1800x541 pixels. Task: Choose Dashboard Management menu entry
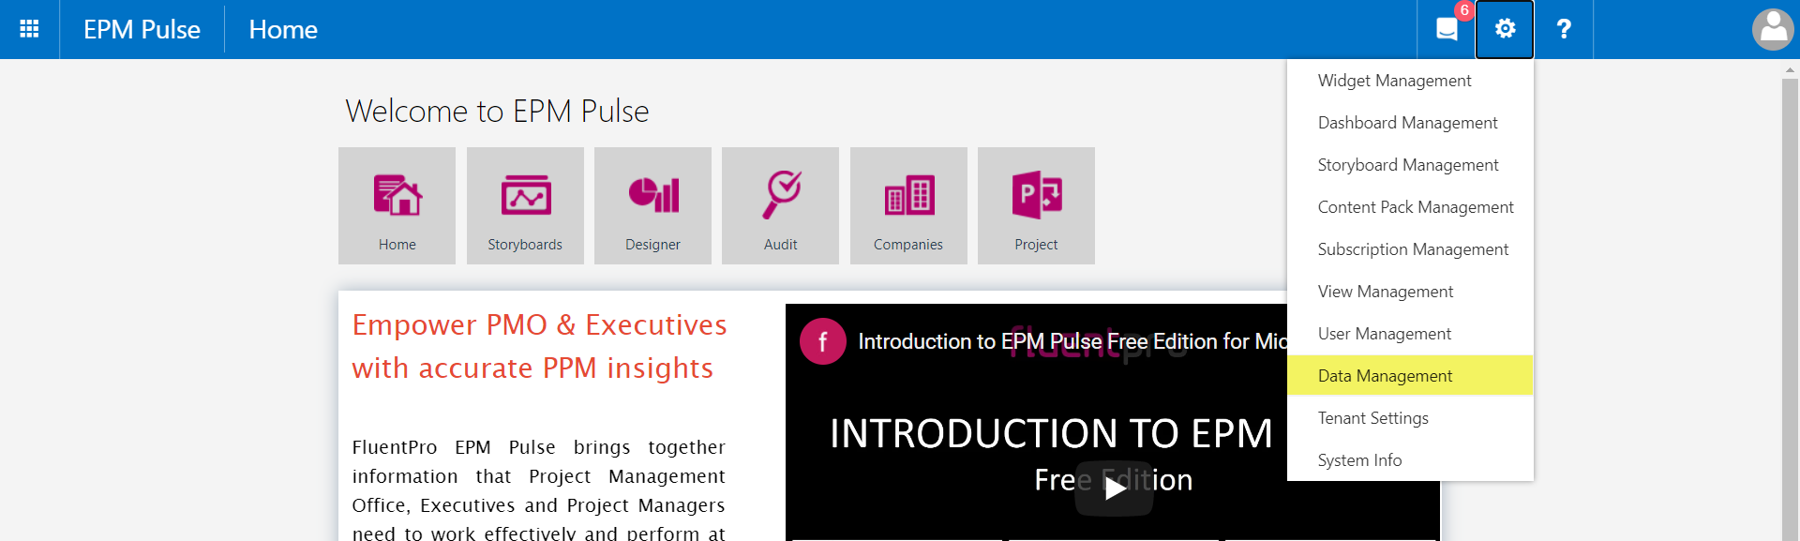coord(1410,123)
